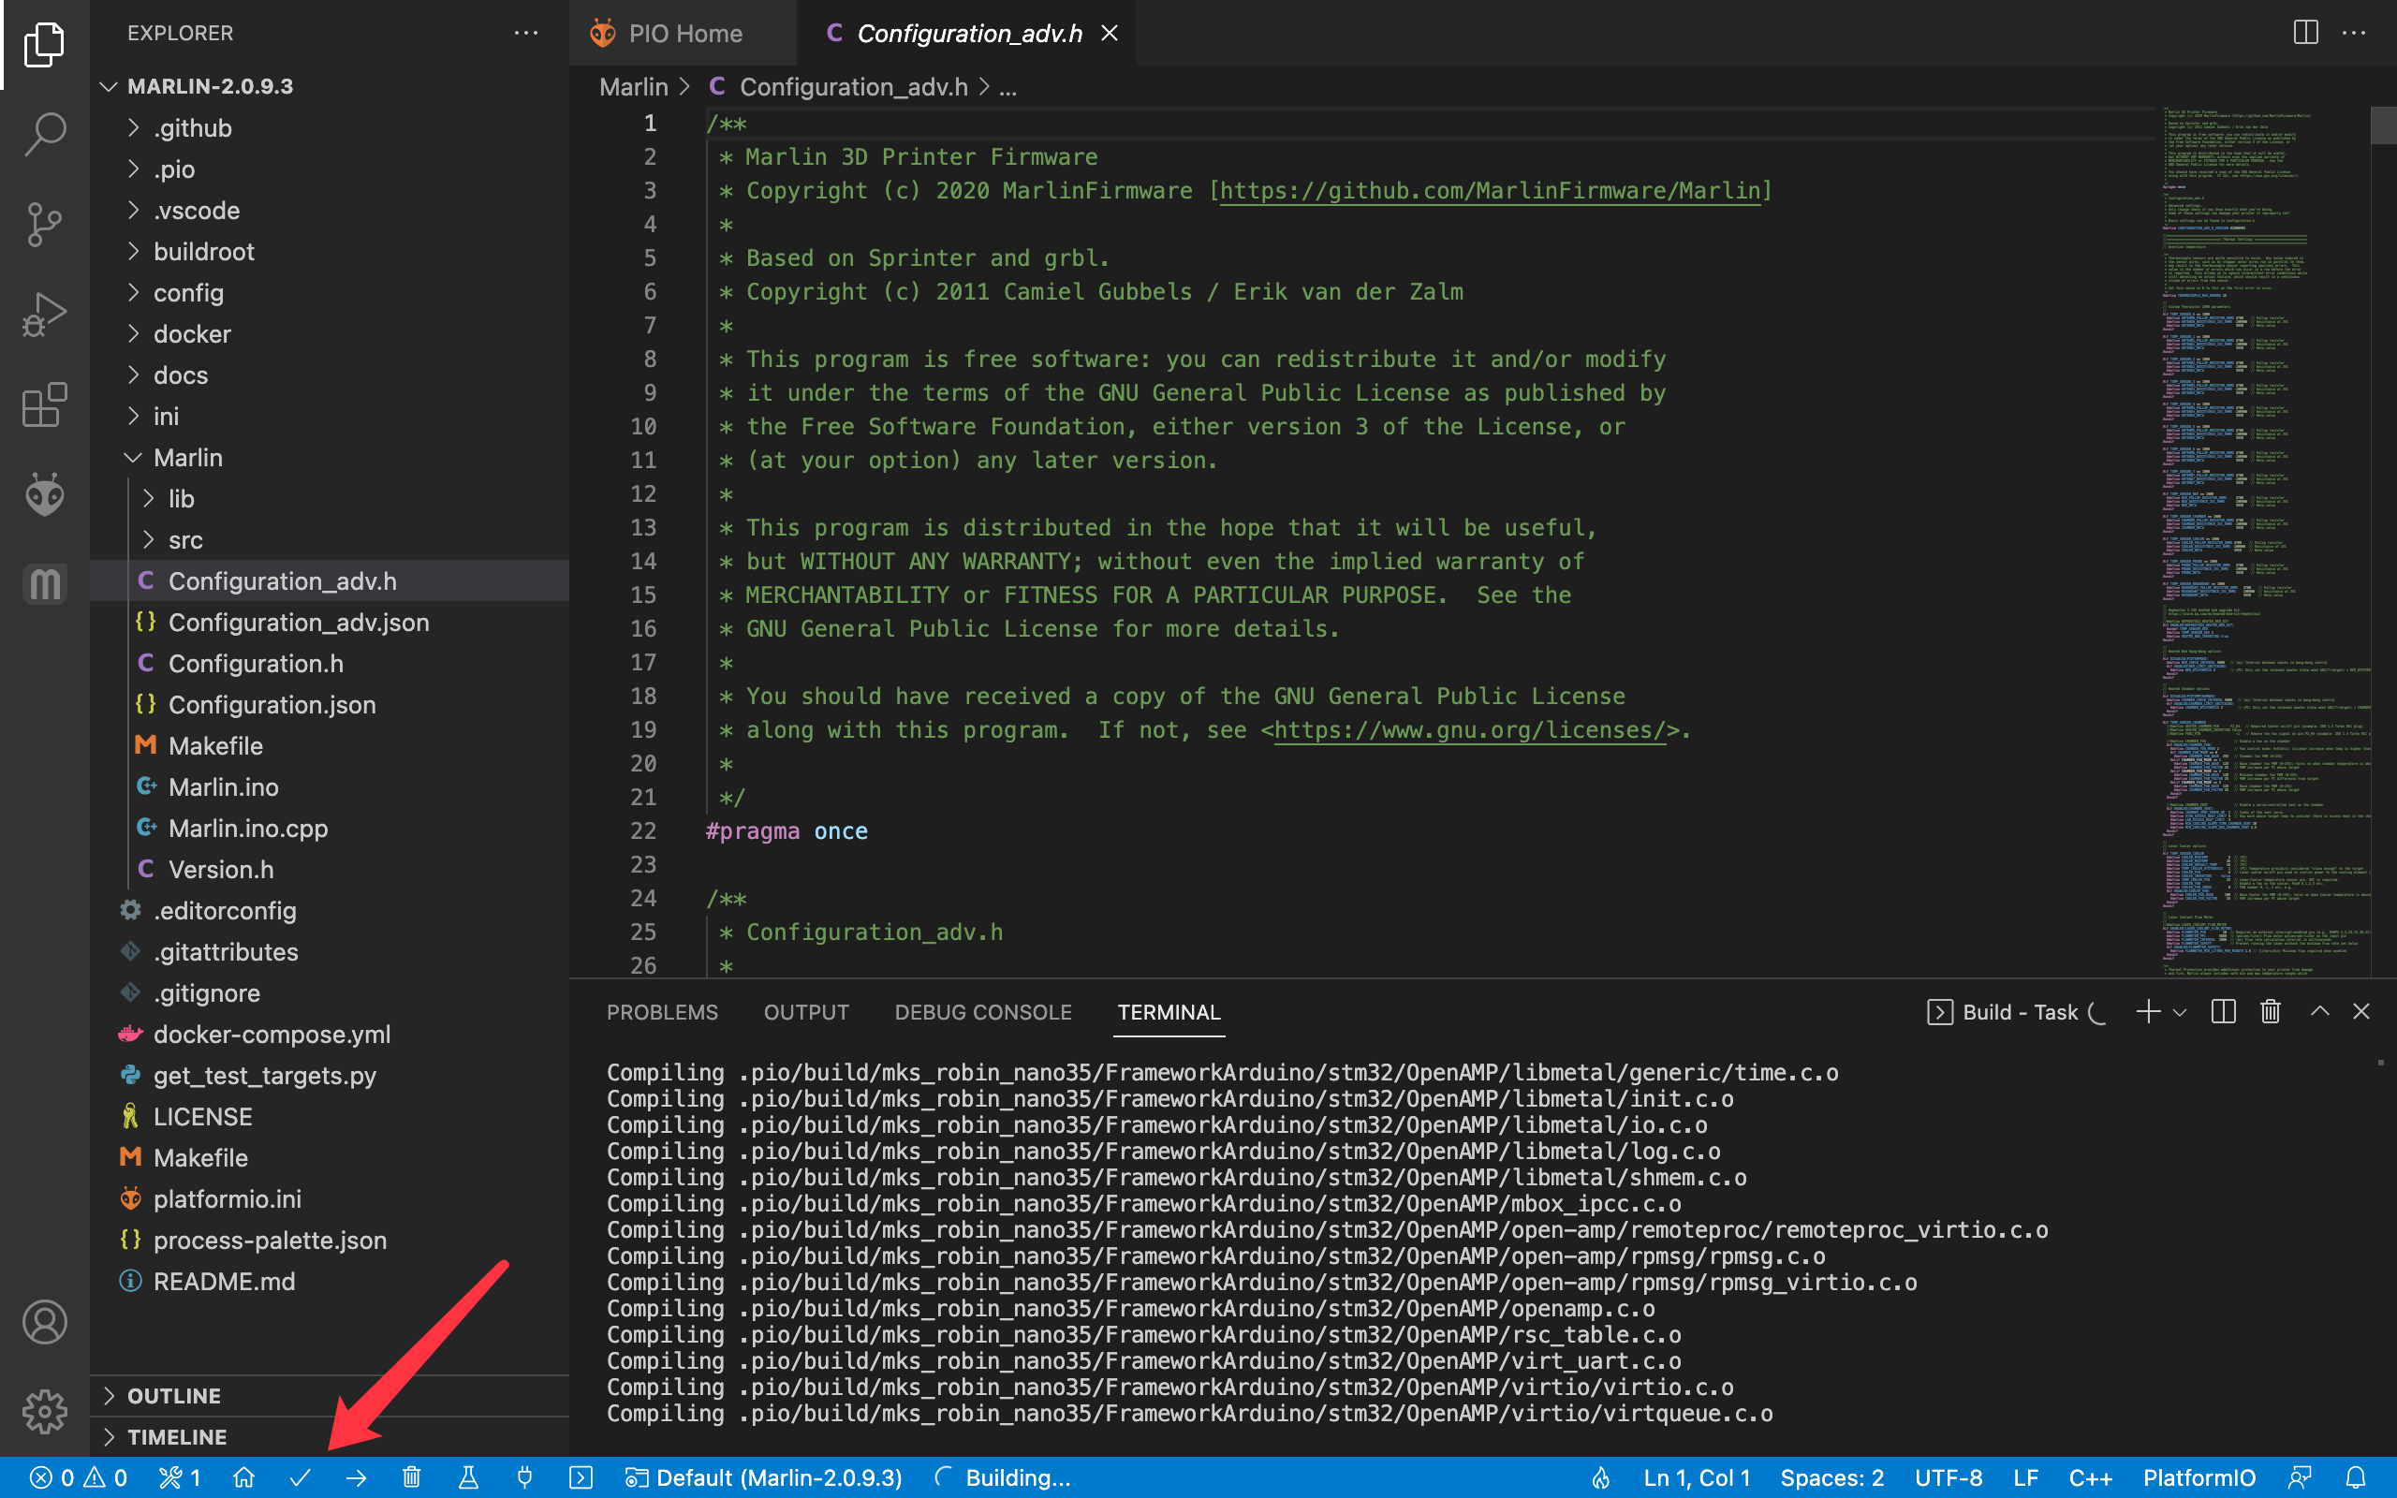Click the PlatformIO Home status bar icon

point(243,1477)
